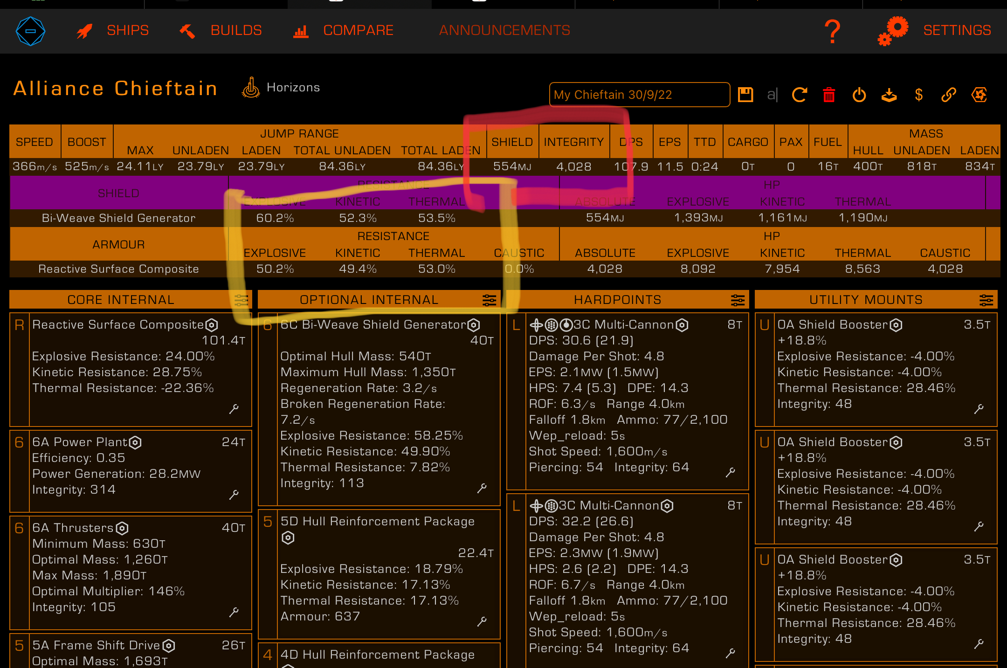
Task: Select the 5D Hull Reinforcement Package slot
Action: 379,574
